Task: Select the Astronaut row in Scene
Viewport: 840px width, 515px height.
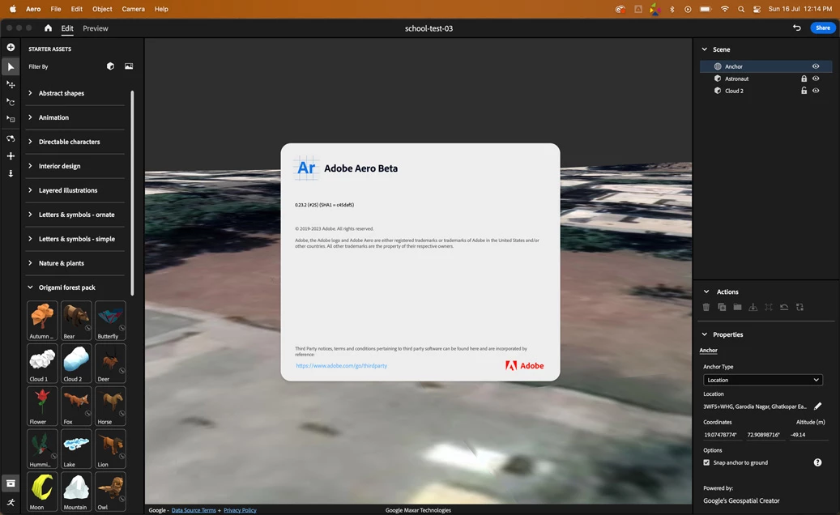Action: click(766, 79)
